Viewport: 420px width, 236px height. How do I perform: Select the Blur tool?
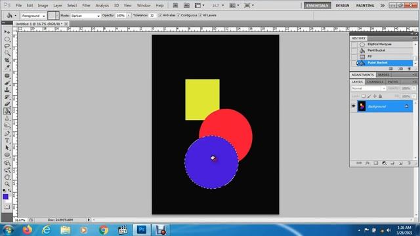(x=7, y=118)
